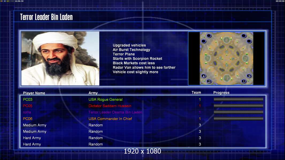This screenshot has width=285, height=160.
Task: Select the second 'Medium Army' player name
Action: pyautogui.click(x=35, y=131)
